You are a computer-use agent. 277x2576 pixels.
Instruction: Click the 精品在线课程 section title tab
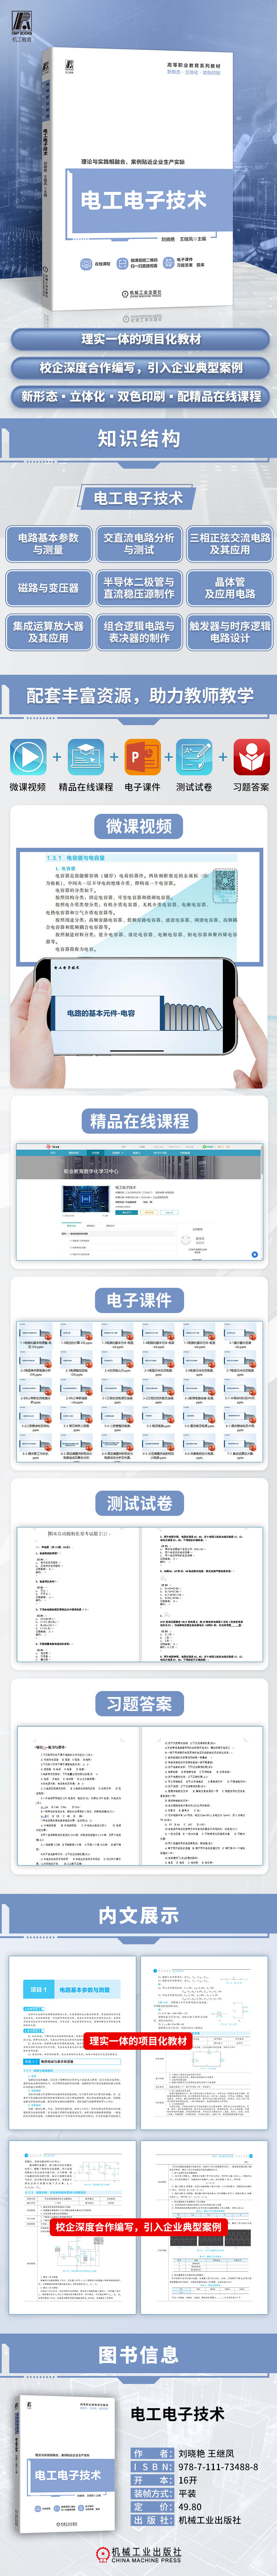pyautogui.click(x=139, y=1121)
